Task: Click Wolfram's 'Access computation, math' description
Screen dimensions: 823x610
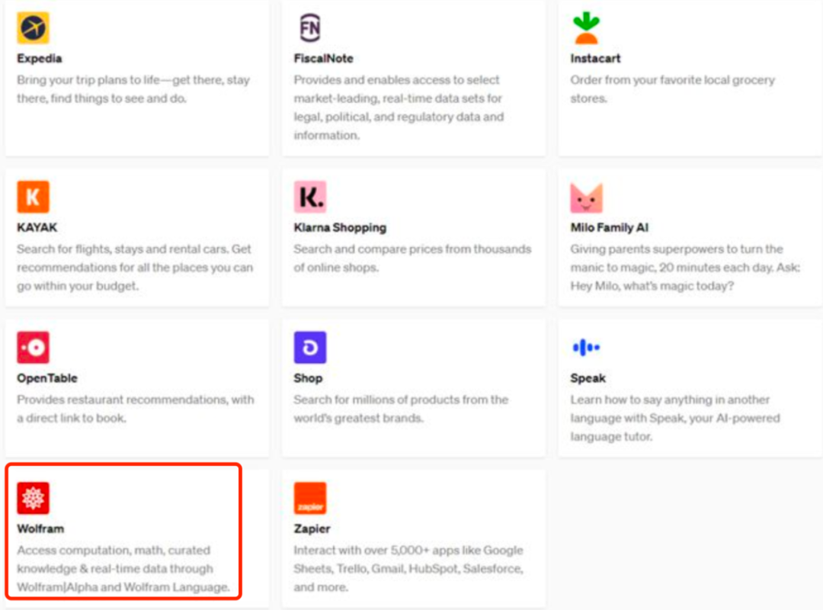Action: click(123, 569)
